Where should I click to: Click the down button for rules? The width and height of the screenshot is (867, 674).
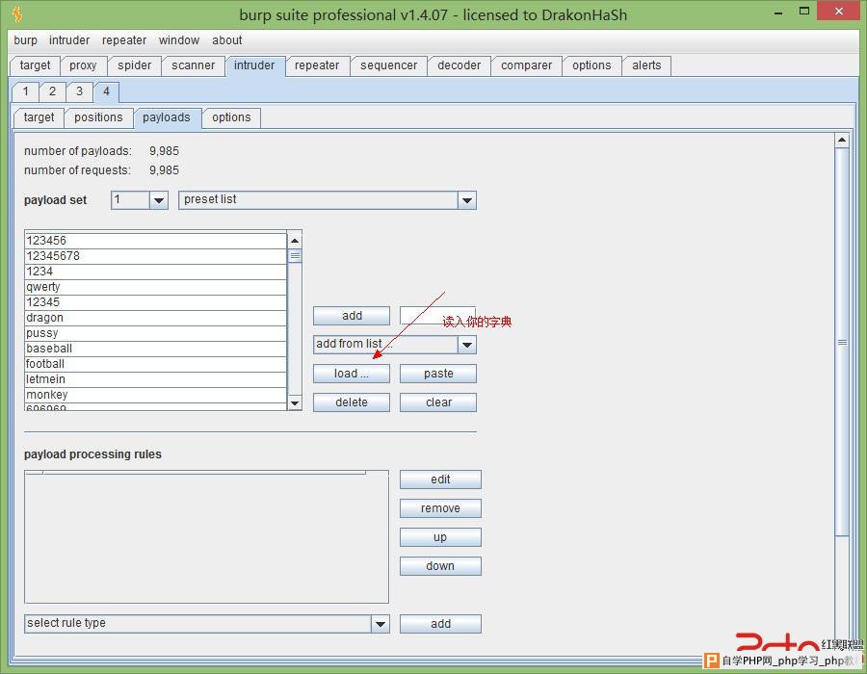pos(440,566)
